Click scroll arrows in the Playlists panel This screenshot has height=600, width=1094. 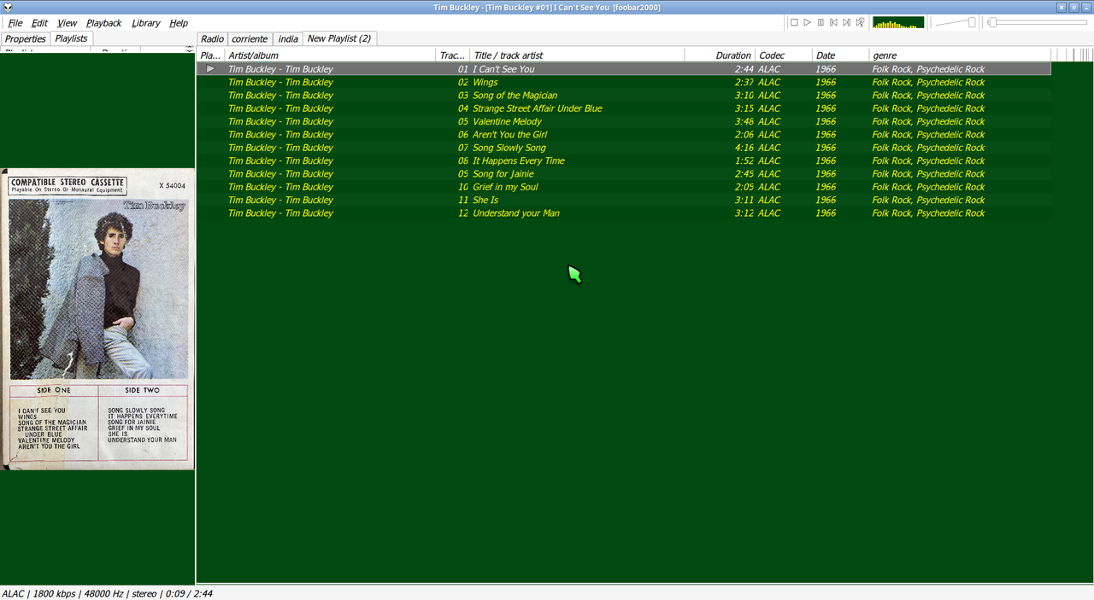190,50
